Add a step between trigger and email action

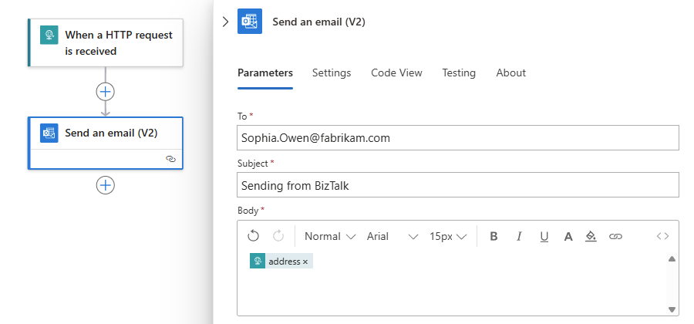point(106,92)
